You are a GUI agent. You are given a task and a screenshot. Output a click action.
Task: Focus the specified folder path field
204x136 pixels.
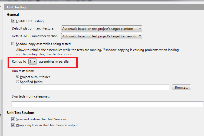tap(95, 88)
